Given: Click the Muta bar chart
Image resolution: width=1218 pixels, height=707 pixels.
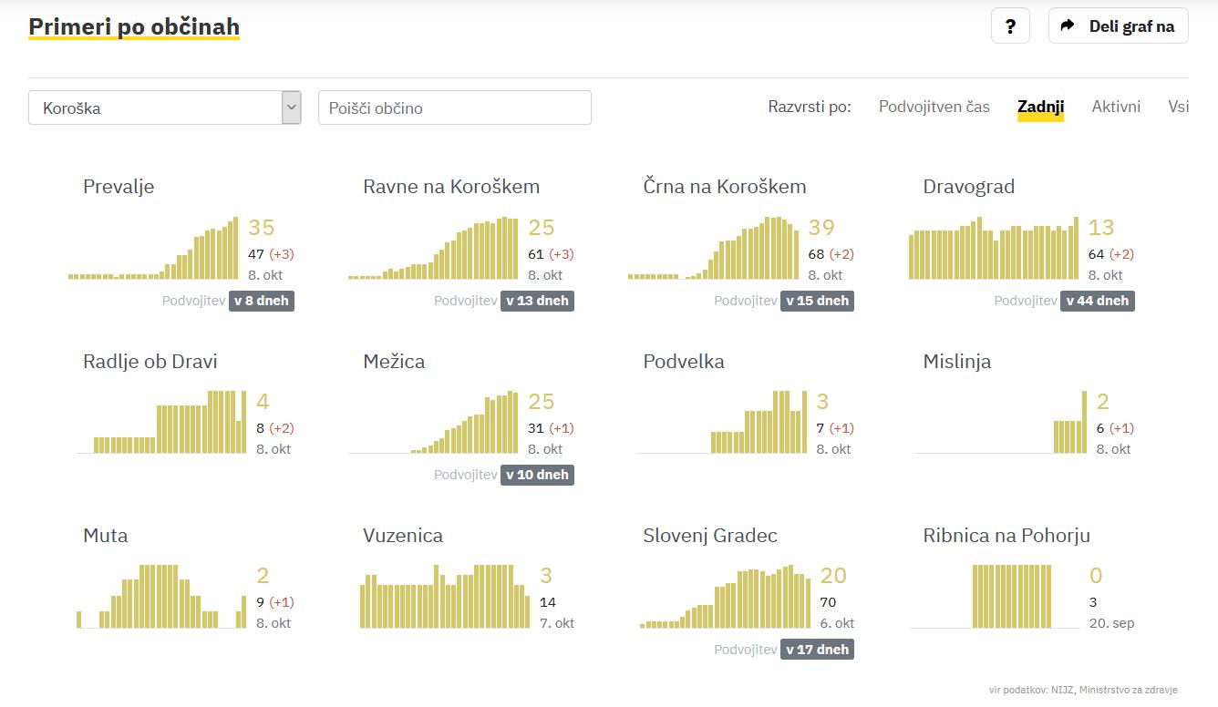Looking at the screenshot, I should click(161, 597).
